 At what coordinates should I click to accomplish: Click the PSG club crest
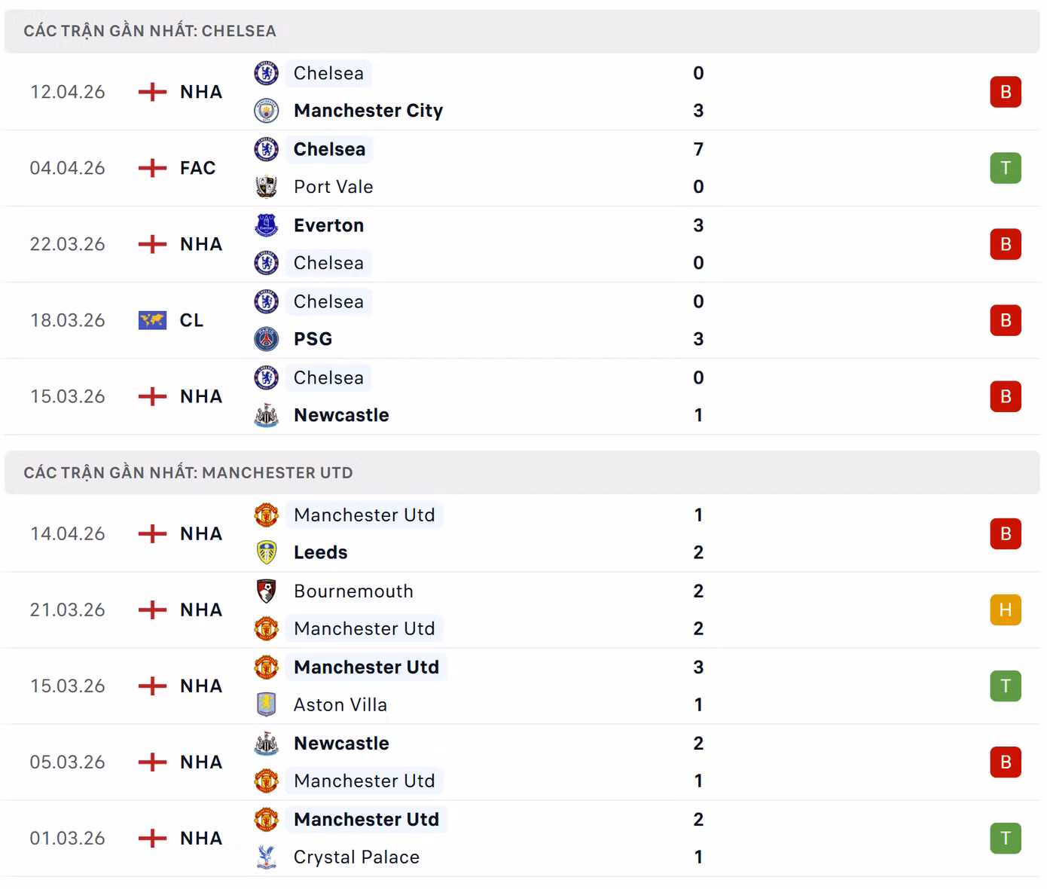(267, 339)
